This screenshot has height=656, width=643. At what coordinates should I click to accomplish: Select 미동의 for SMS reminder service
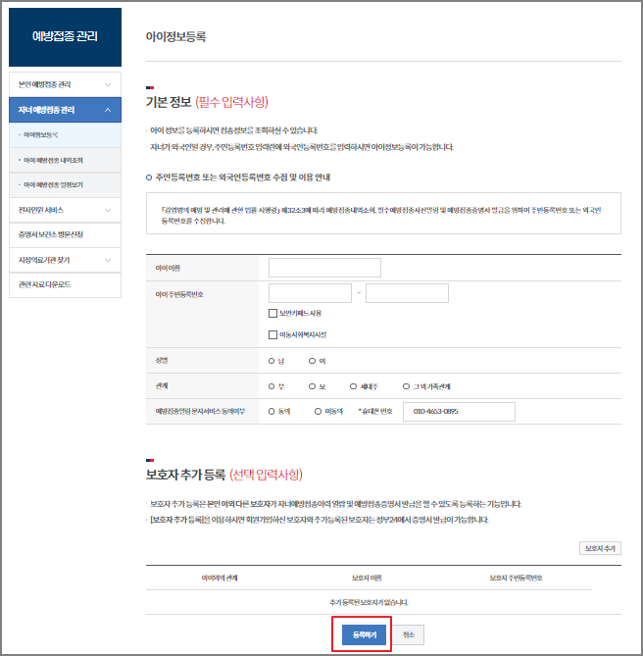point(318,412)
